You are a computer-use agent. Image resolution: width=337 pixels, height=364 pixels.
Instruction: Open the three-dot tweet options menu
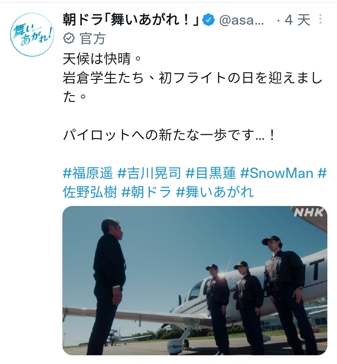(320, 19)
